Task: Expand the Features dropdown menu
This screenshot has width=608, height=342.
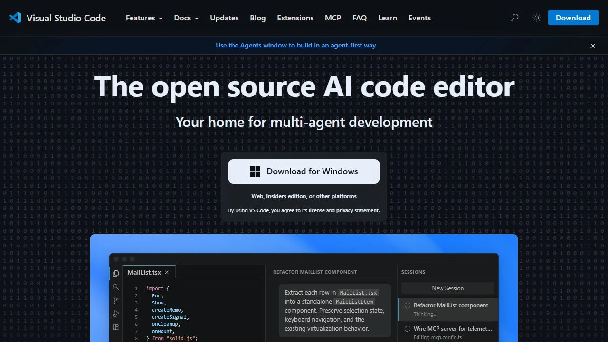Action: point(144,18)
